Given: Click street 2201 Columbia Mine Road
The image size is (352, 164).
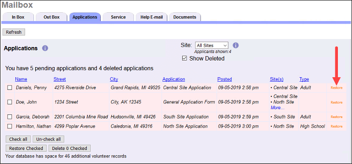Looking at the screenshot, I should point(81,117).
